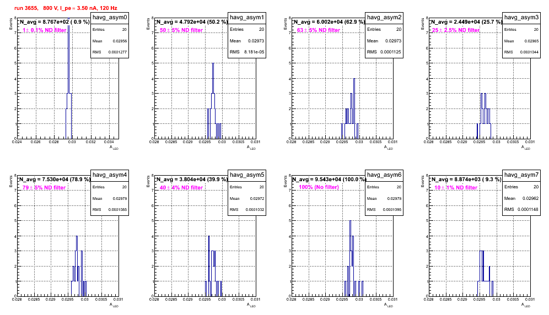Click the N_avg = 8.767e+02 label
Screen dimensions: 549x315
click(x=54, y=21)
